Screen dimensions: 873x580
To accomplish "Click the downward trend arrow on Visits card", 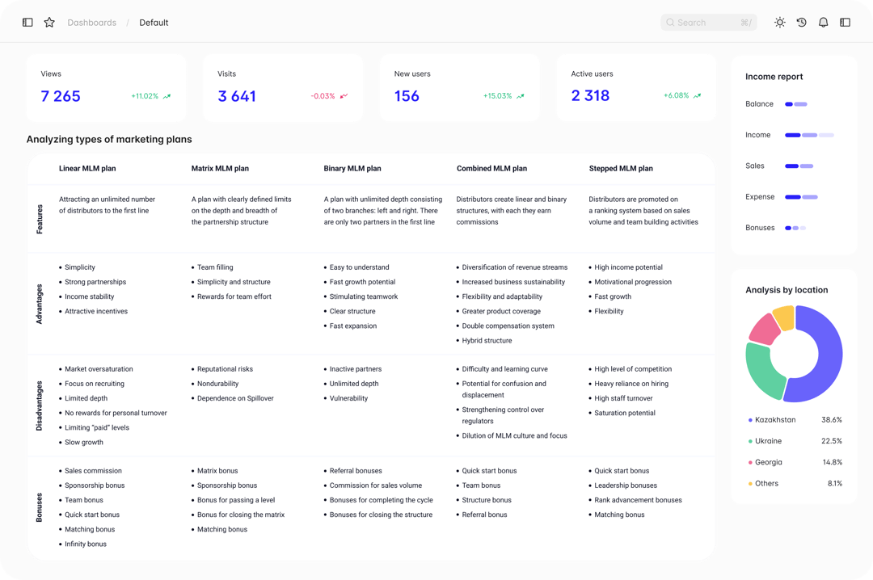I will (x=343, y=95).
